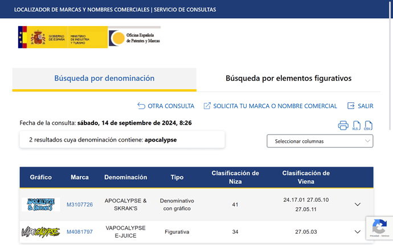The height and width of the screenshot is (245, 393).
Task: Click Niza class 34 cell
Action: (x=235, y=232)
